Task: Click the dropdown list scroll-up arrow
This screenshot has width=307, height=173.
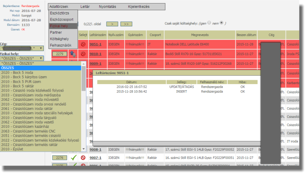Action: [84, 64]
